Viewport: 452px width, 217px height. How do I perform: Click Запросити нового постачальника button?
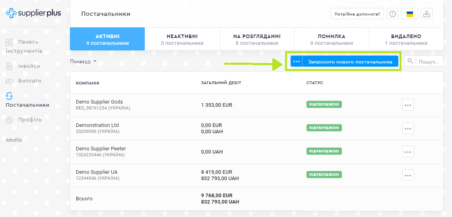pos(350,61)
